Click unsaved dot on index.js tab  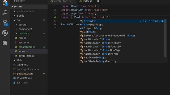point(98,1)
